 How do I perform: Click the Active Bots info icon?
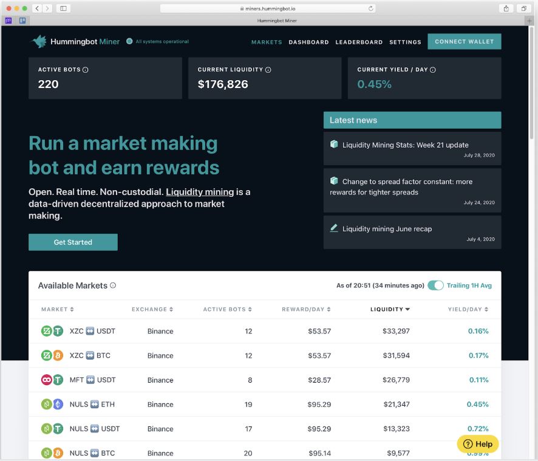pyautogui.click(x=85, y=70)
